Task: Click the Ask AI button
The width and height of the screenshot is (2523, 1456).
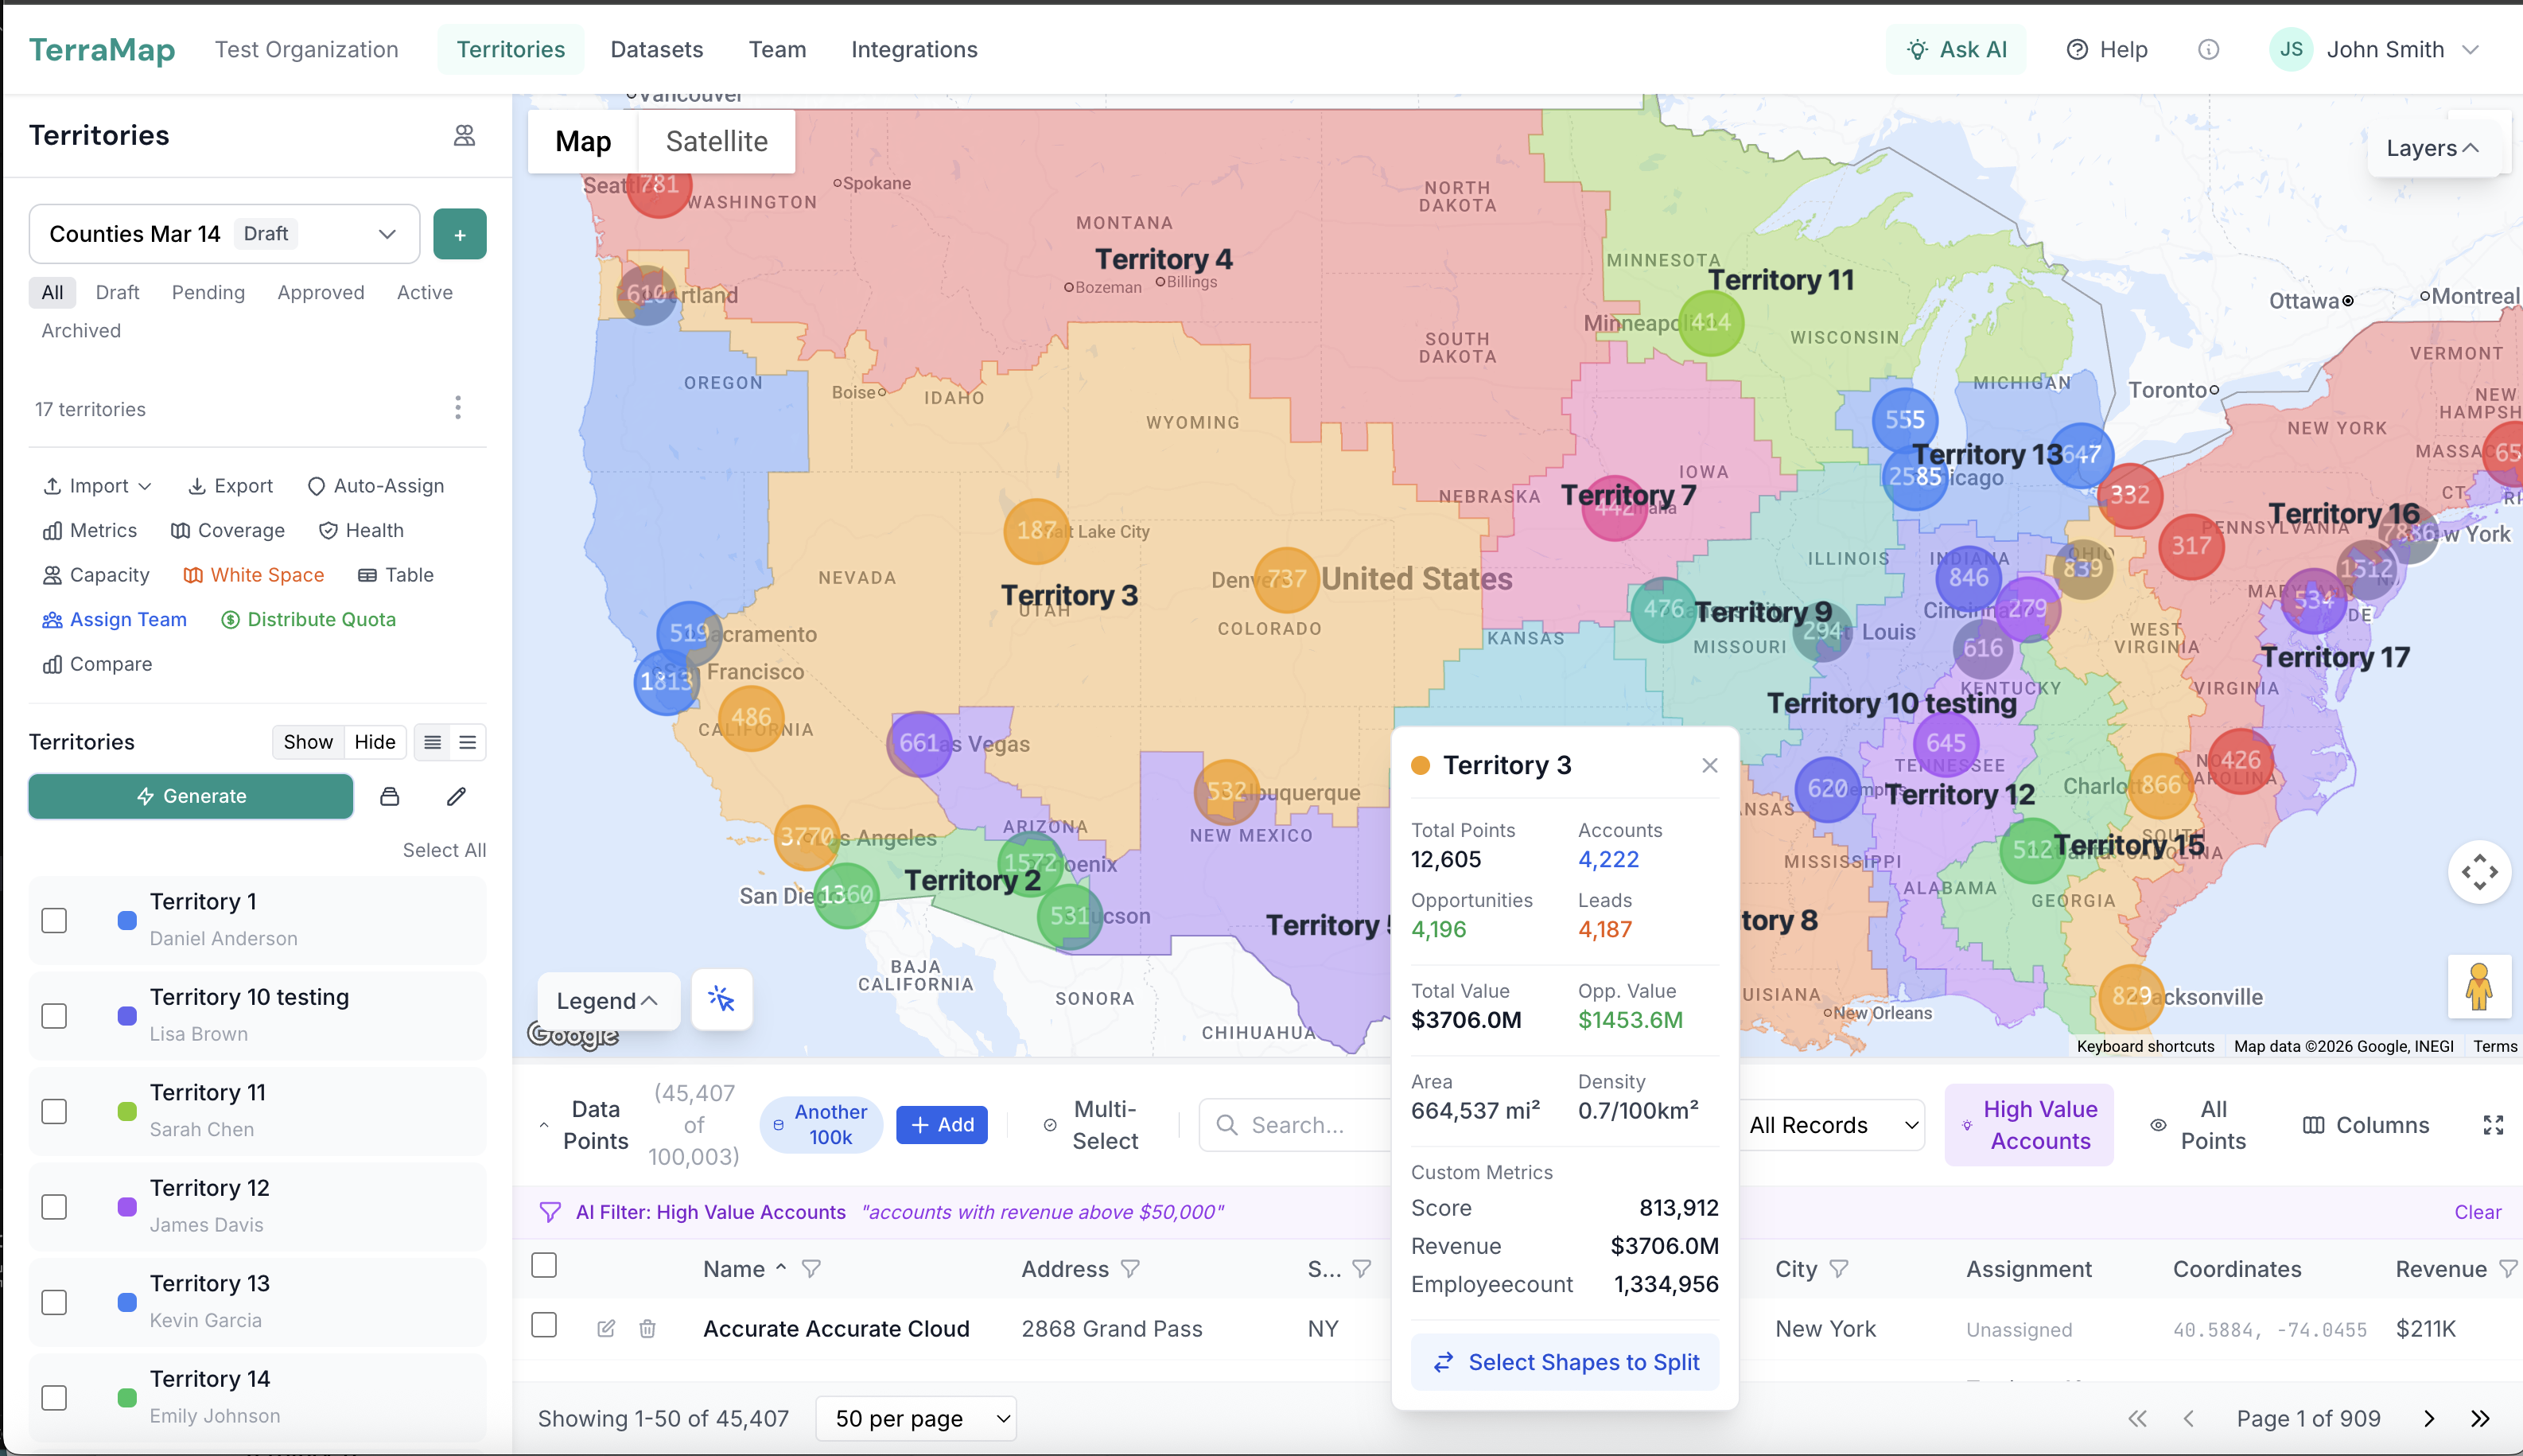Action: (x=1956, y=49)
